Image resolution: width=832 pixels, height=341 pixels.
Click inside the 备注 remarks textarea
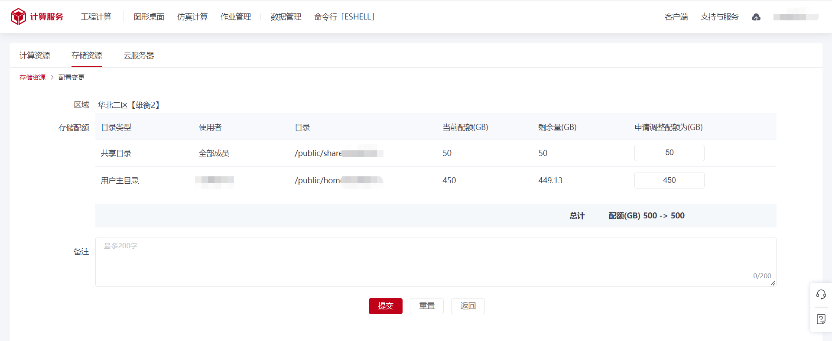point(435,262)
